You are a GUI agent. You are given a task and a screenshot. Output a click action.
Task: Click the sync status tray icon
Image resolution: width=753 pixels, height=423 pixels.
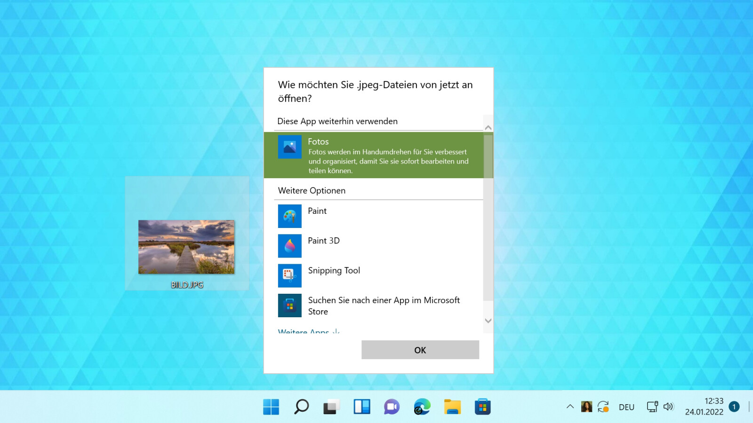(603, 407)
